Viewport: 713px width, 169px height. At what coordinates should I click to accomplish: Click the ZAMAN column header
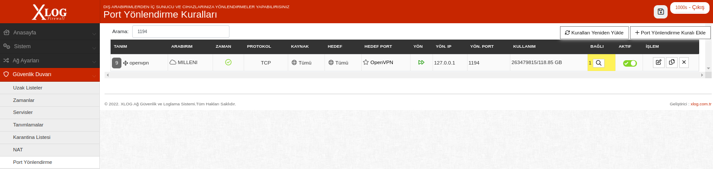[x=223, y=46]
